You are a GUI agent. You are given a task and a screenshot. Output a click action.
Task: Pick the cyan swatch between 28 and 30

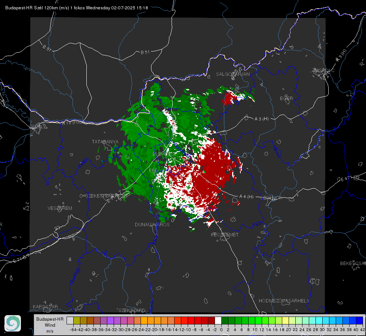(319, 320)
